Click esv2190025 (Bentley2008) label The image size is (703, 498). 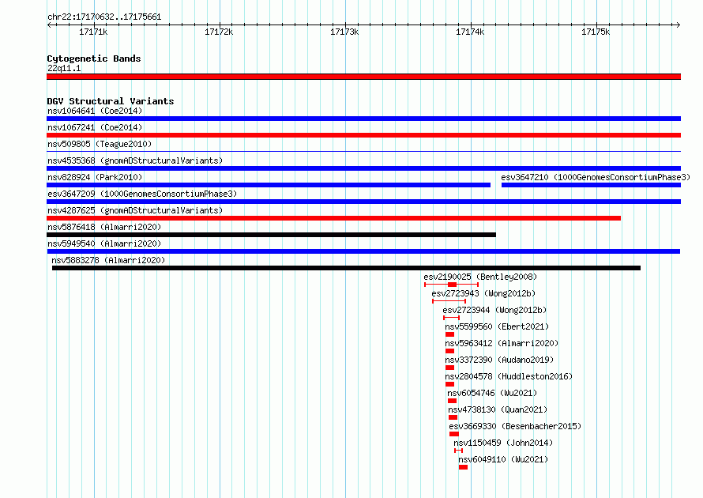point(480,277)
